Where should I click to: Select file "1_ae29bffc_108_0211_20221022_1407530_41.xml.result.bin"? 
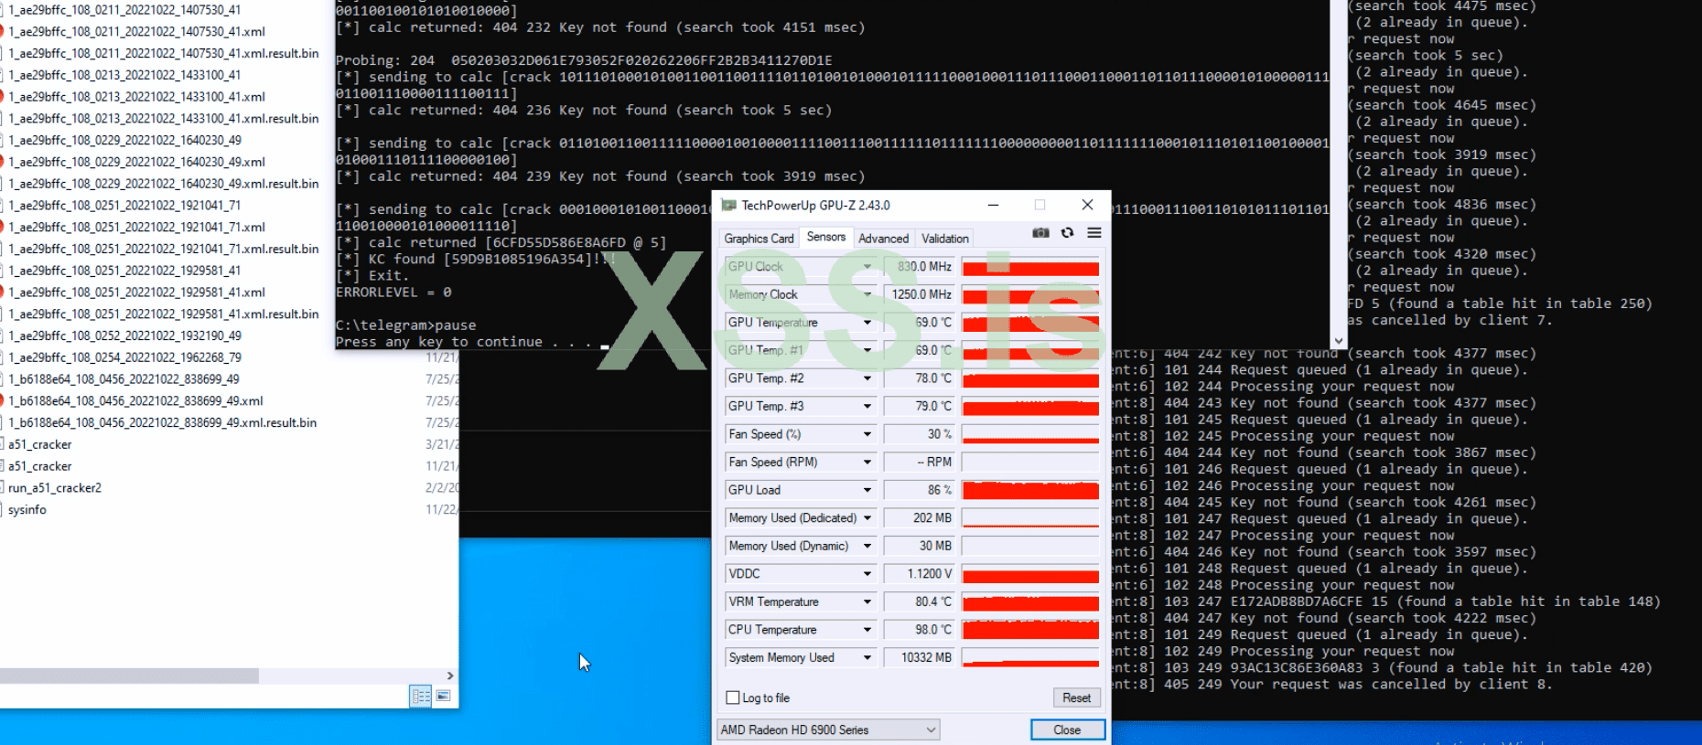click(x=164, y=53)
